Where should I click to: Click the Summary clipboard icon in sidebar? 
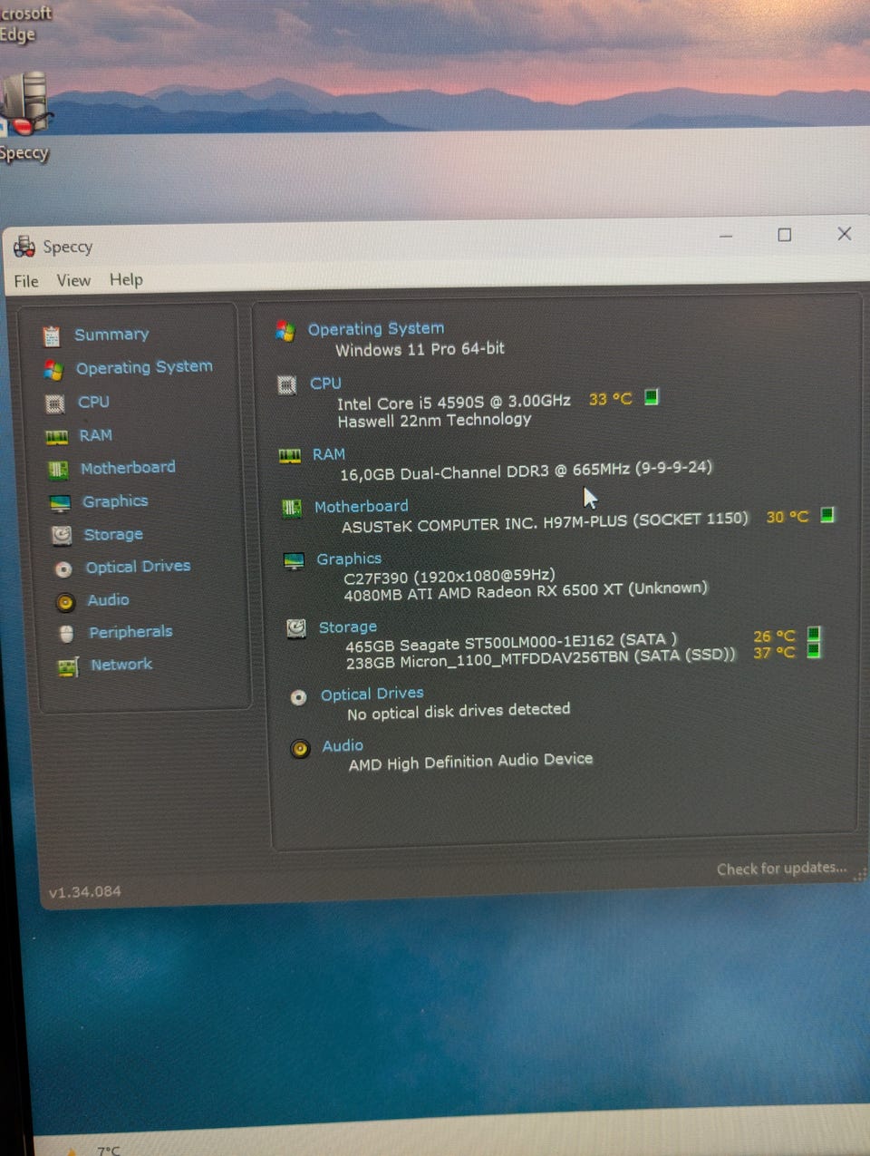(x=52, y=336)
